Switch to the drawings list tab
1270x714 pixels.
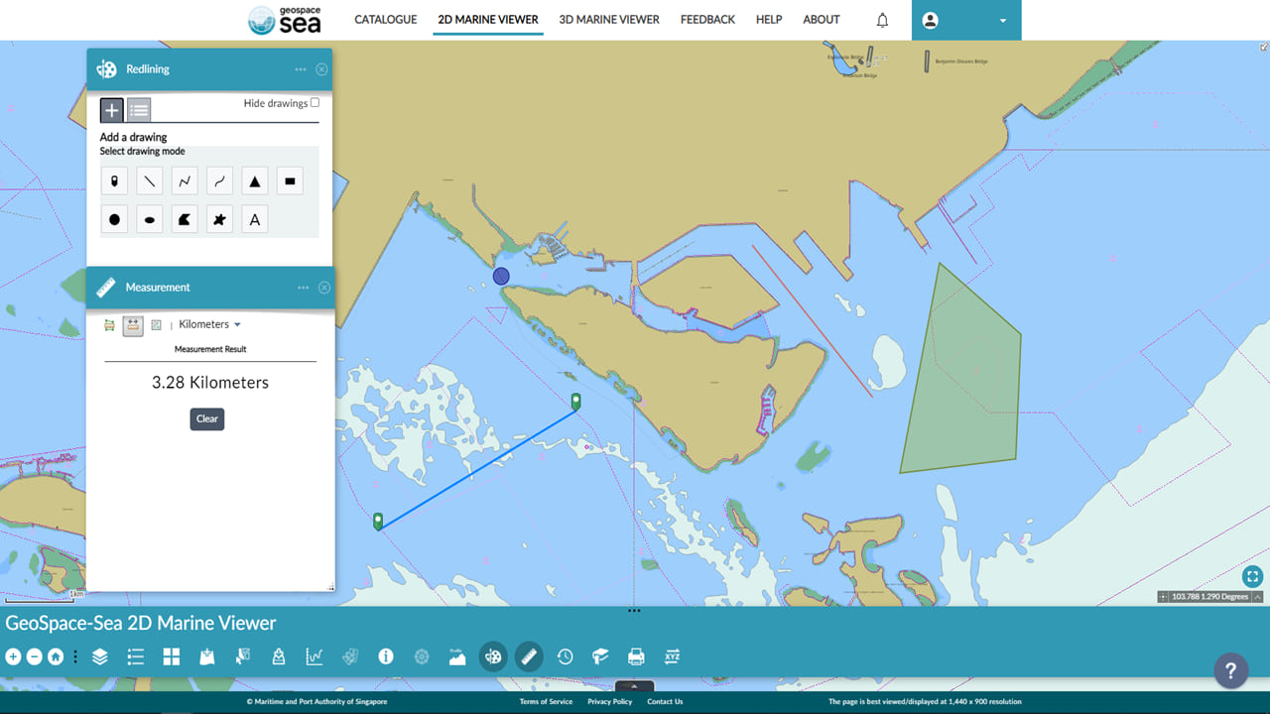tap(139, 110)
